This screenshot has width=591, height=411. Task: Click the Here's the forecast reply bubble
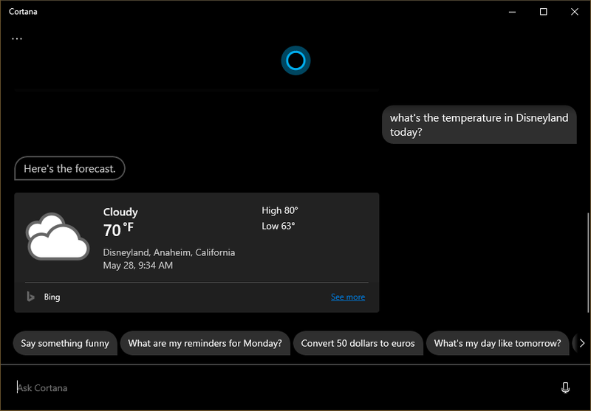point(69,169)
